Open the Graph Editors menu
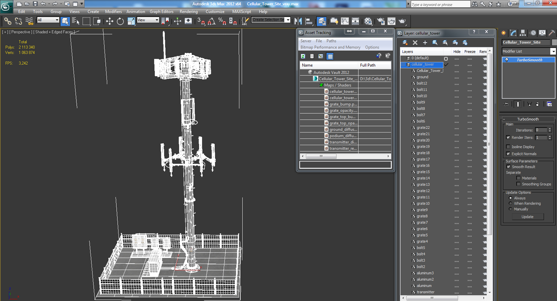 click(x=161, y=12)
